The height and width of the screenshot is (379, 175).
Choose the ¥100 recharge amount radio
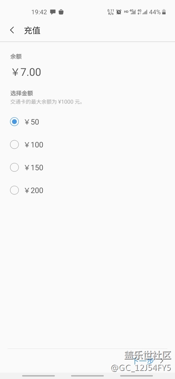(x=14, y=144)
